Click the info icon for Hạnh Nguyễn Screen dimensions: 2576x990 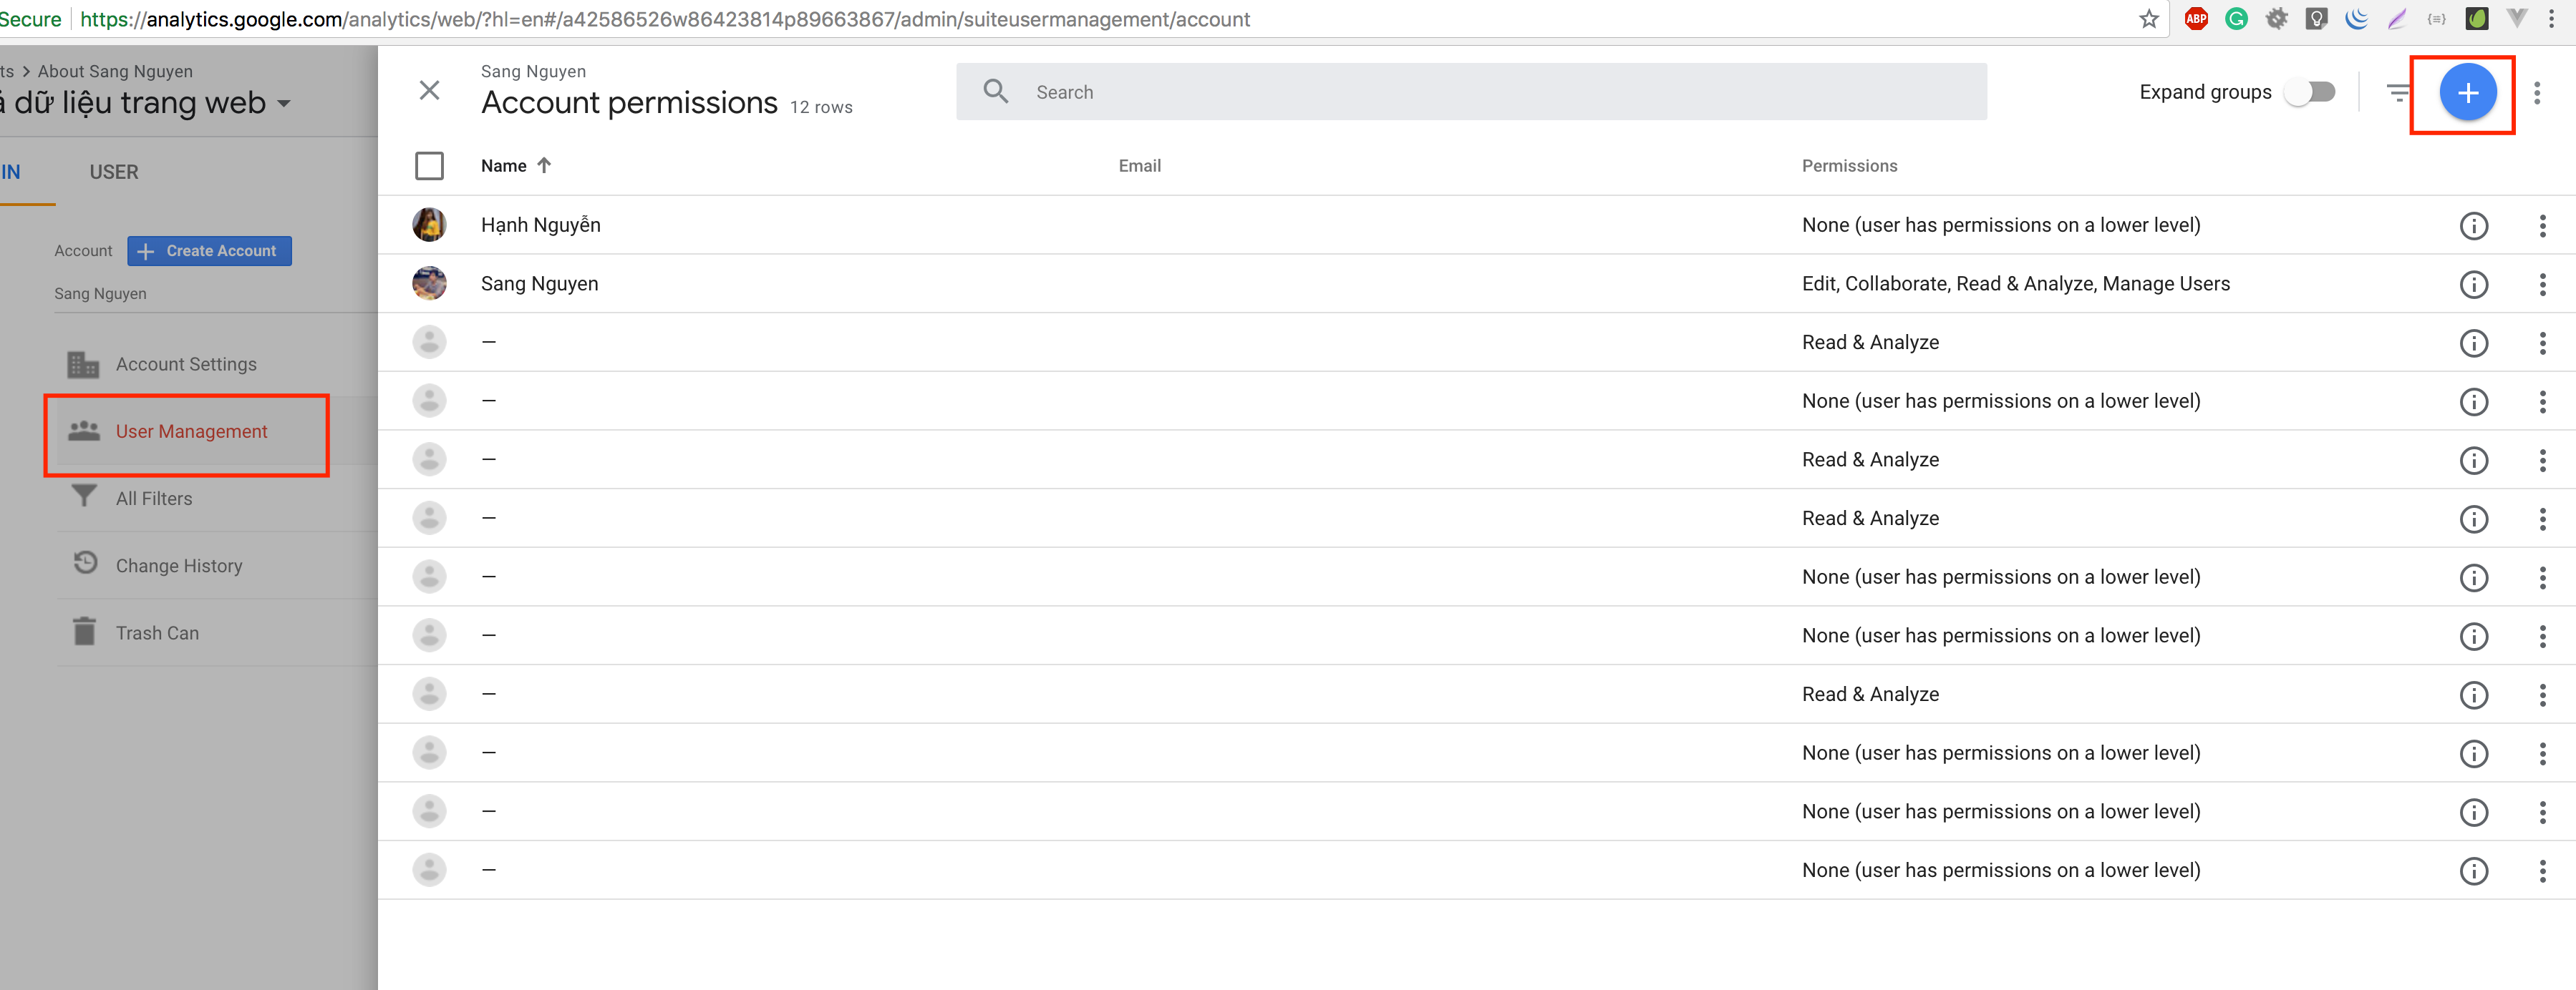(2473, 226)
